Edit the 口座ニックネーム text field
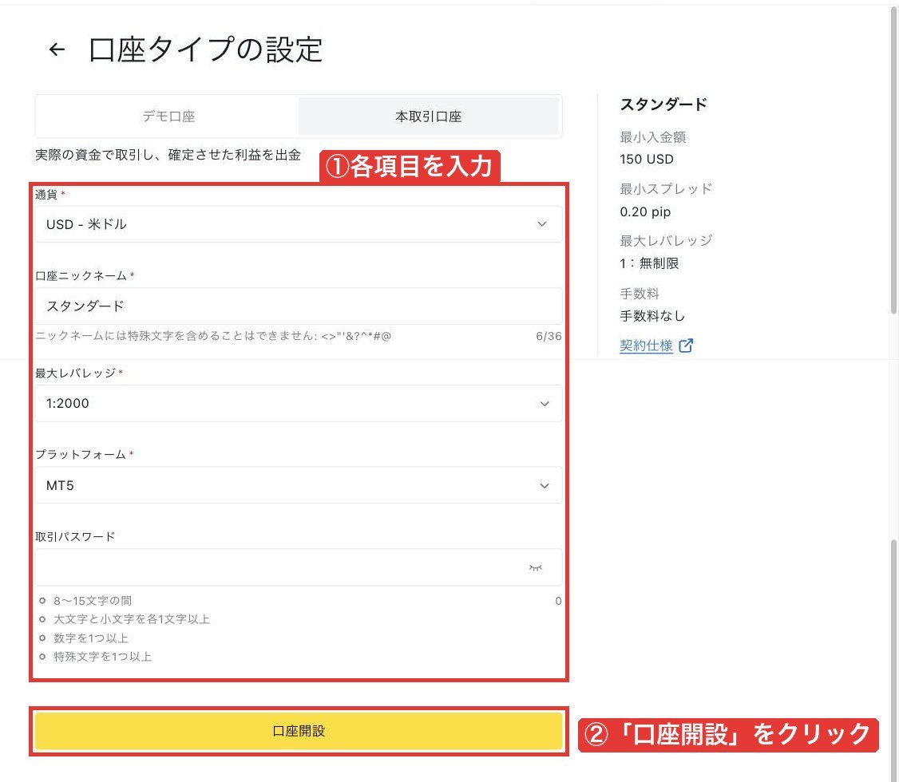Viewport: 899px width, 782px height. (x=299, y=306)
